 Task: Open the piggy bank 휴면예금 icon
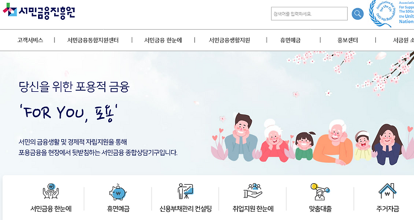118,192
